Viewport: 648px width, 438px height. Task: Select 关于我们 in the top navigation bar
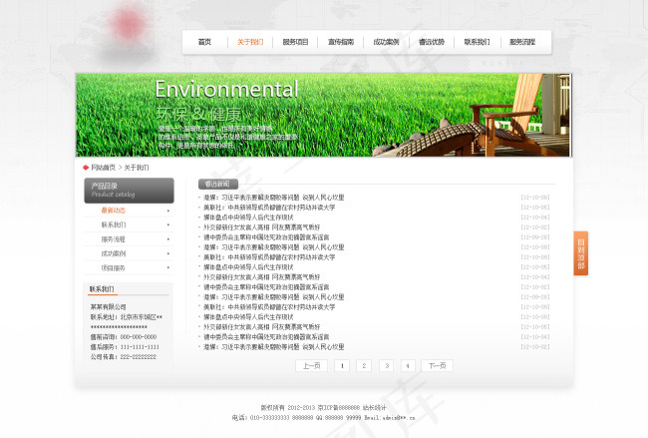[250, 42]
